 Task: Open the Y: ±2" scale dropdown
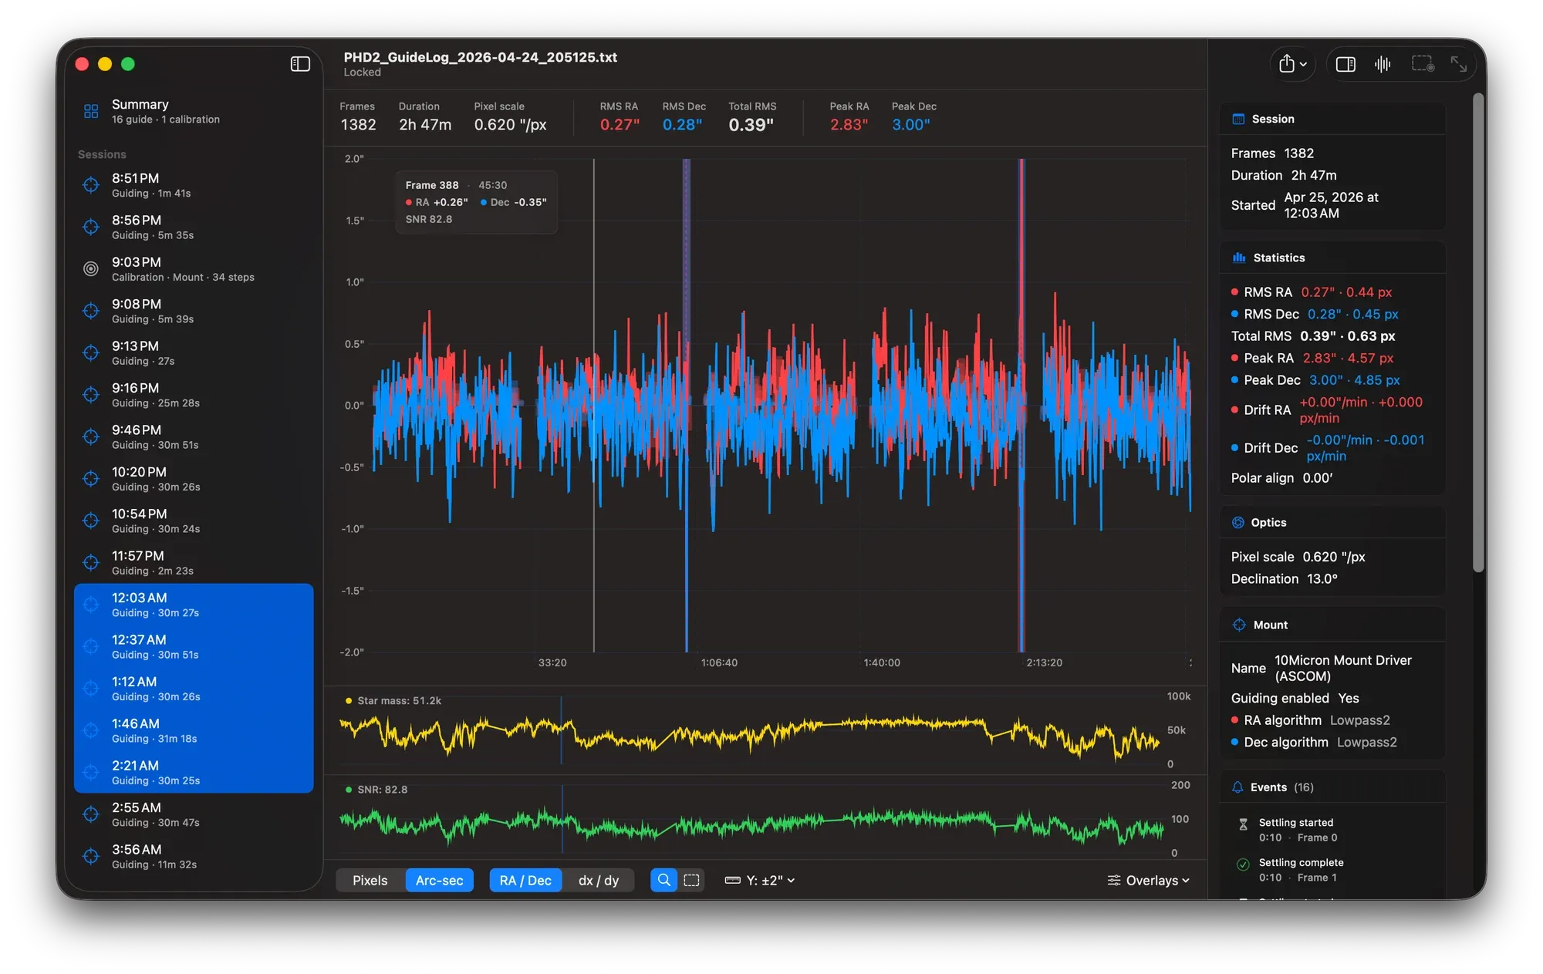[x=760, y=880]
